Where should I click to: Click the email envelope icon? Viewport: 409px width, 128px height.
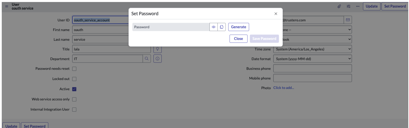348,20
